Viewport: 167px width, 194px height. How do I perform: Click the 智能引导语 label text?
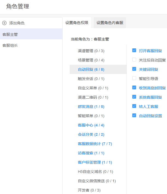pos(148,79)
